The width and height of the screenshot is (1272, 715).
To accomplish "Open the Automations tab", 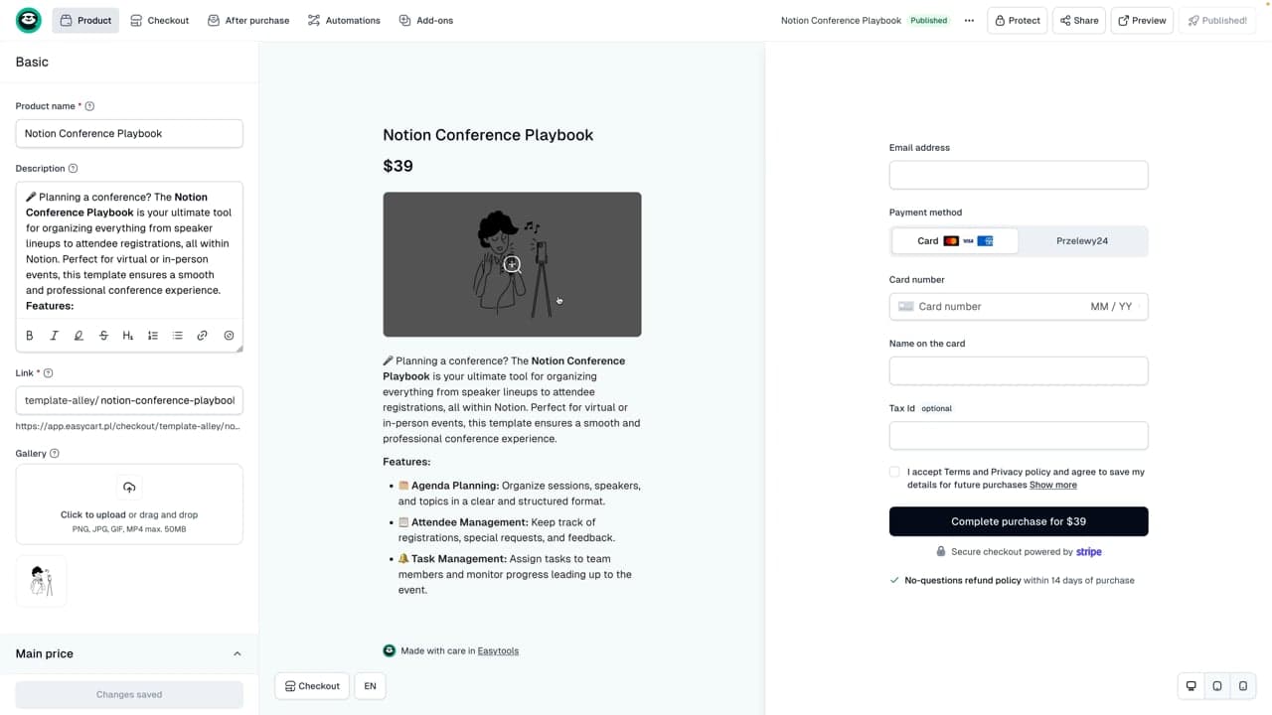I will click(344, 20).
